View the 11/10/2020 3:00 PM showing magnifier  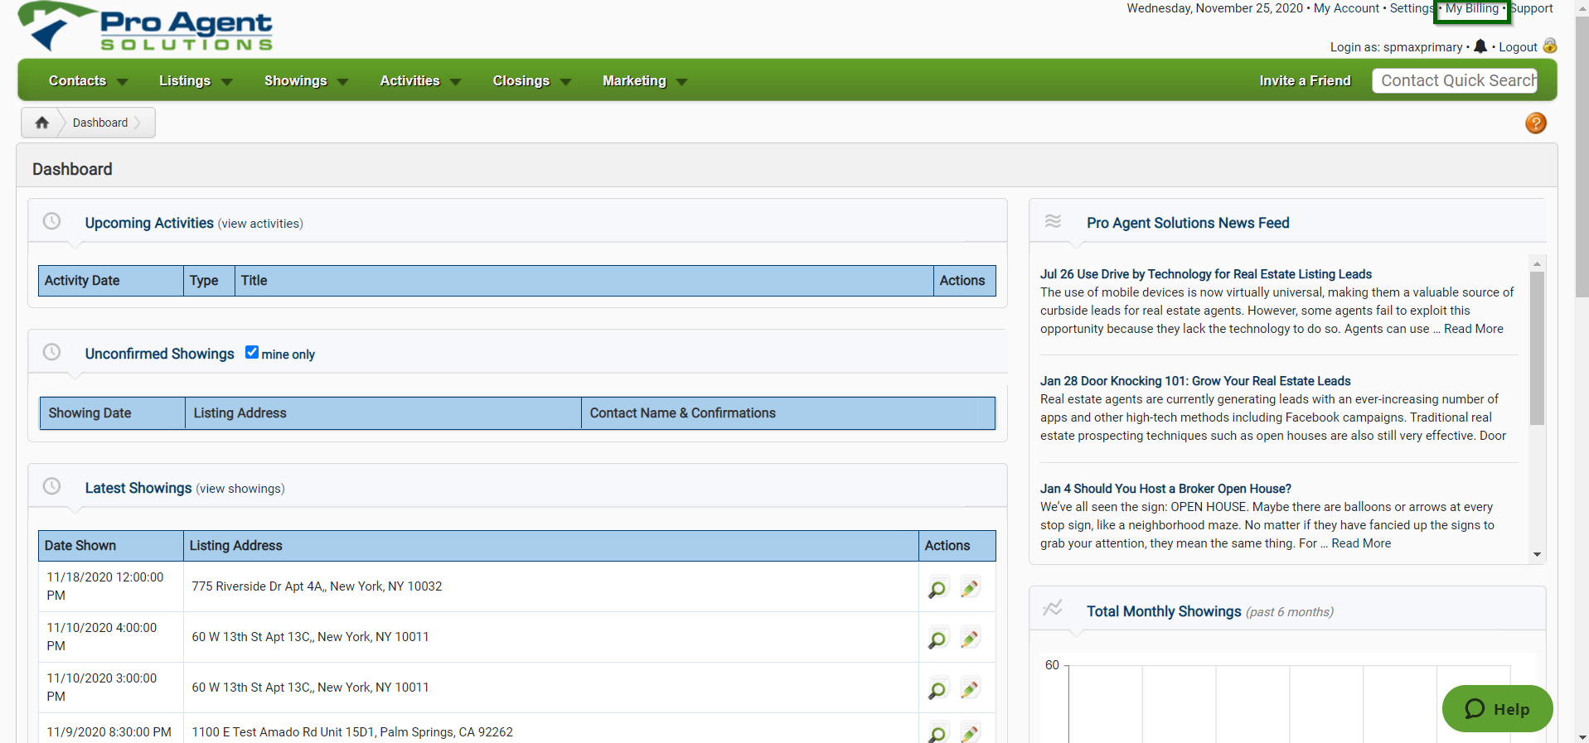pos(937,690)
